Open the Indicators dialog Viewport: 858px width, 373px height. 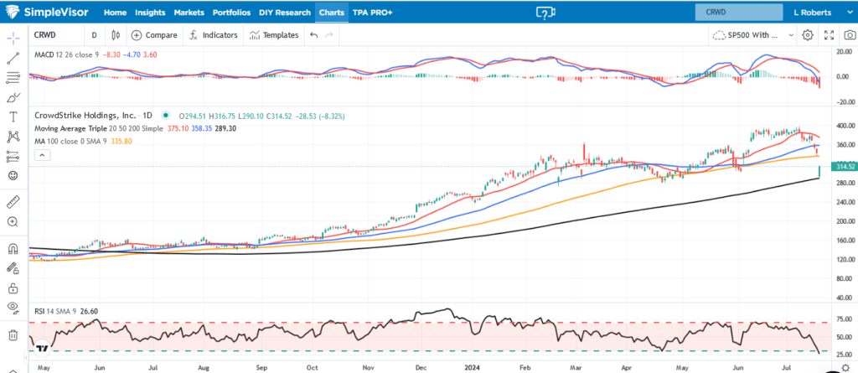tap(214, 35)
